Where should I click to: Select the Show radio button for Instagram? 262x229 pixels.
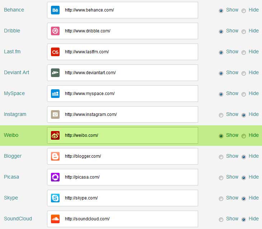coord(221,115)
